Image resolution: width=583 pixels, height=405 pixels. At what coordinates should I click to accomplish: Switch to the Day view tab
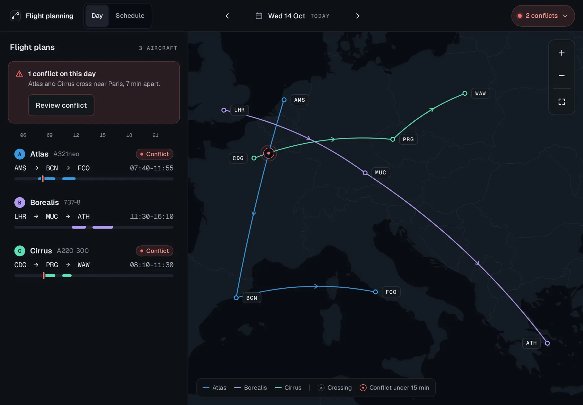pos(97,16)
